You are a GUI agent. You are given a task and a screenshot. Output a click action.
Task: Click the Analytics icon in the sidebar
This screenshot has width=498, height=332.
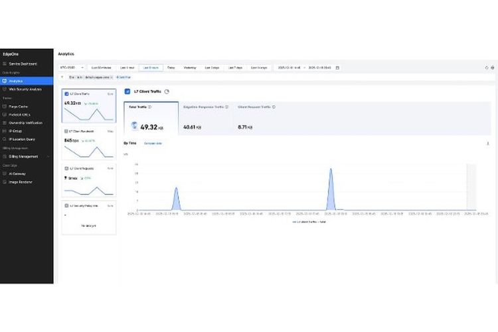coord(5,81)
